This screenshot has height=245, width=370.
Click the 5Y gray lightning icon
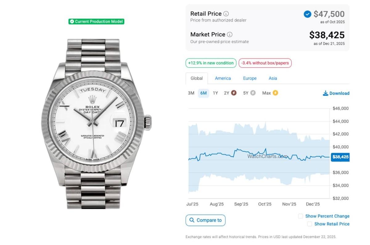coord(253,93)
